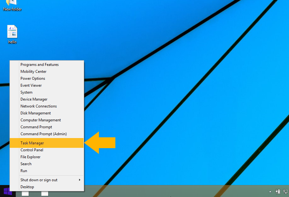Open Disk Management
The height and width of the screenshot is (197, 289).
(47, 113)
